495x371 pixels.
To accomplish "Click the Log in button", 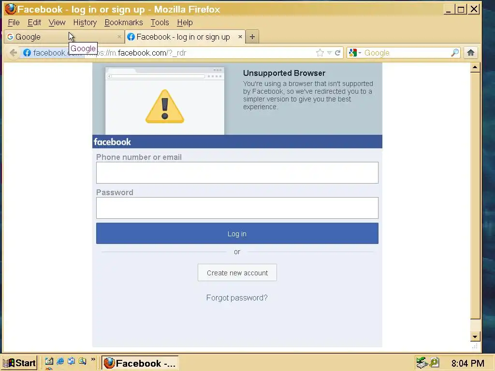I will [237, 233].
